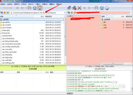The image size is (133, 95).
Task: Click local 上级目录 parent directory row
Action: click(32, 20)
